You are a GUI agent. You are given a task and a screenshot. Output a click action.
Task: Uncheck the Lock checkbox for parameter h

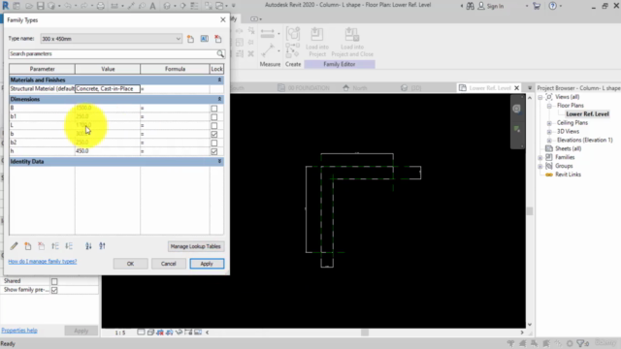213,151
